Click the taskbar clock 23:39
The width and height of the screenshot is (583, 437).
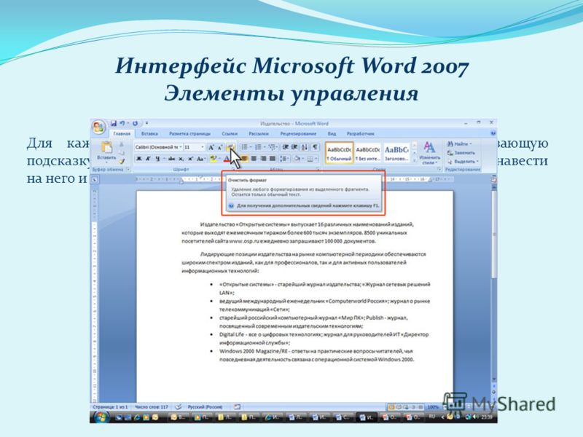(x=487, y=417)
